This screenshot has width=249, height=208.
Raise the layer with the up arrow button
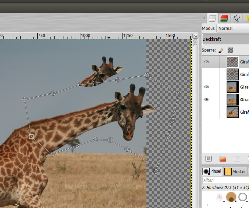(237, 159)
